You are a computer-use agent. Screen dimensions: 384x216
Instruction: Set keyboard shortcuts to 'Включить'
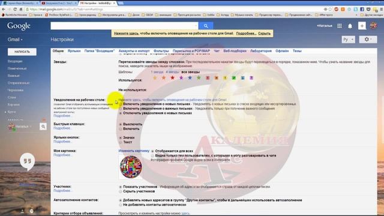[121, 129]
